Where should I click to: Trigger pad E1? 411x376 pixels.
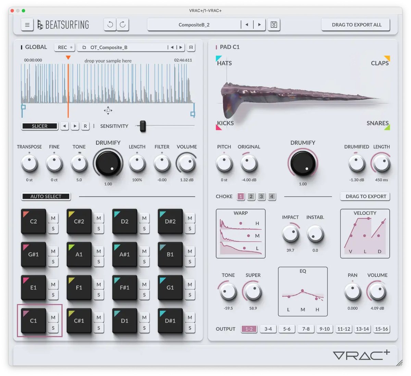[34, 287]
